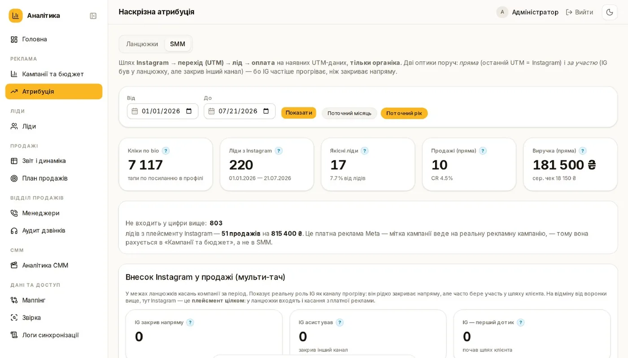Click help icon beside Кліки по bio
Image resolution: width=628 pixels, height=358 pixels.
coord(166,151)
